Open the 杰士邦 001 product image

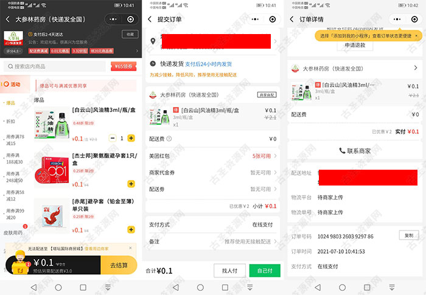pos(52,170)
